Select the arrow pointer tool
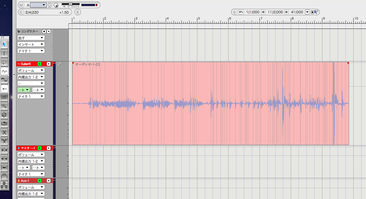The image size is (366, 199). pos(4,45)
